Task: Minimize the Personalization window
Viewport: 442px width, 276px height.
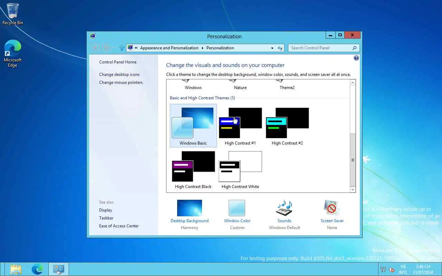Action: coord(330,35)
